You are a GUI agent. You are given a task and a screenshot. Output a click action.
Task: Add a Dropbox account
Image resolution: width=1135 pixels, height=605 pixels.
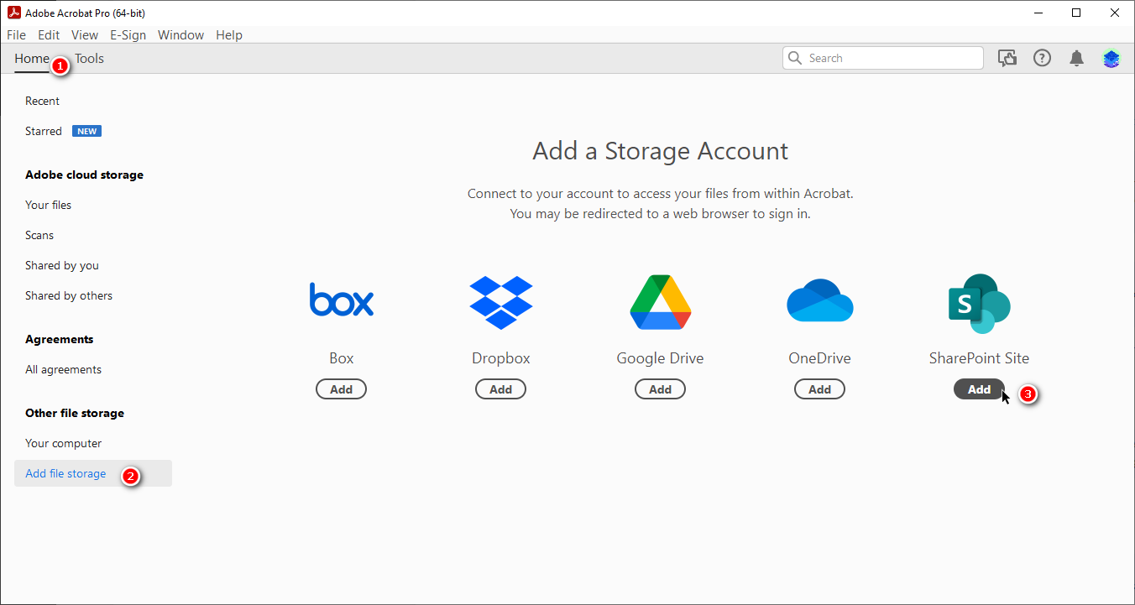pyautogui.click(x=501, y=389)
